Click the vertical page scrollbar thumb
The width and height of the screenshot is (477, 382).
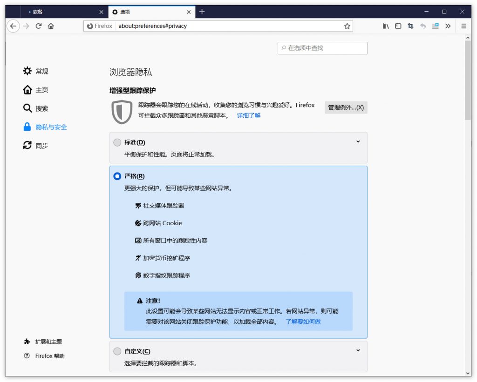coord(468,79)
